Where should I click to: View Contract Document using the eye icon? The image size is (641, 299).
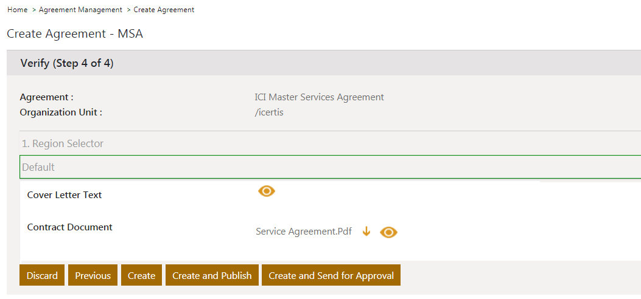click(388, 232)
